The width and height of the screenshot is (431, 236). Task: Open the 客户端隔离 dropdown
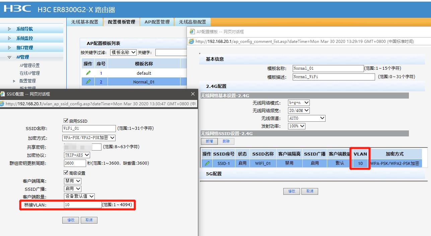click(73, 181)
